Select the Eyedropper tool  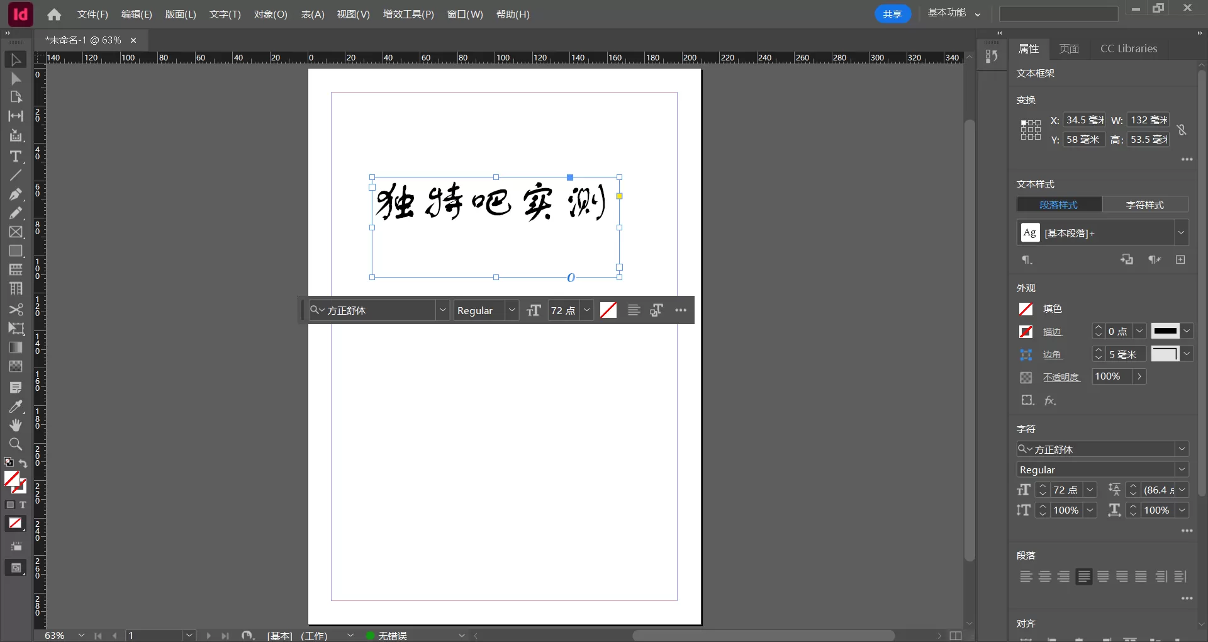click(15, 407)
